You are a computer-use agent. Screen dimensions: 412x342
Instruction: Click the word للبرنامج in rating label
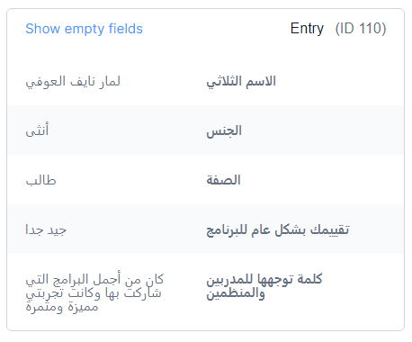pyautogui.click(x=227, y=230)
